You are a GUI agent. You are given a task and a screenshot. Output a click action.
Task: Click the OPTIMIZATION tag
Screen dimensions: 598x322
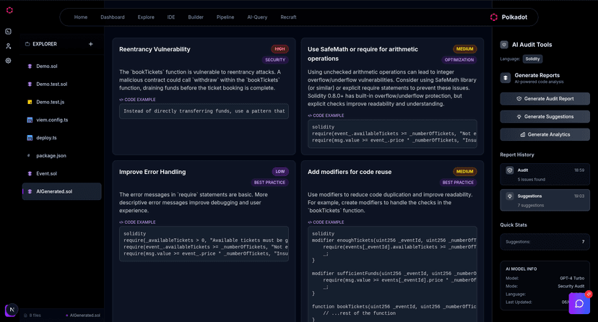(x=459, y=60)
